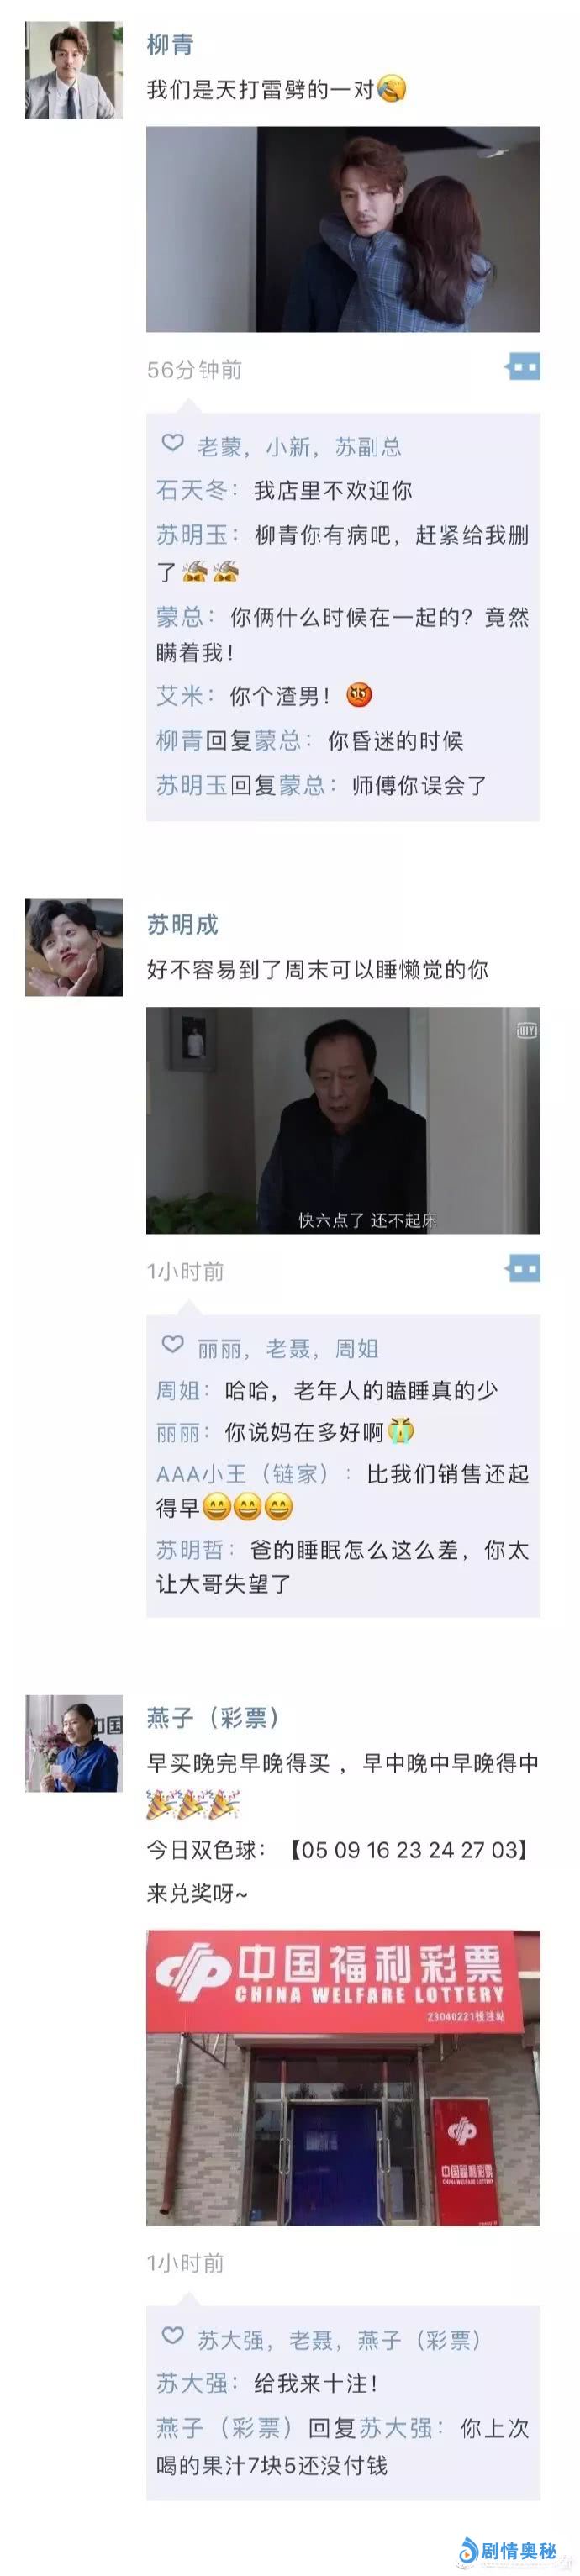
Task: Tap the comment button under 苏明成's post
Action: pyautogui.click(x=522, y=1269)
